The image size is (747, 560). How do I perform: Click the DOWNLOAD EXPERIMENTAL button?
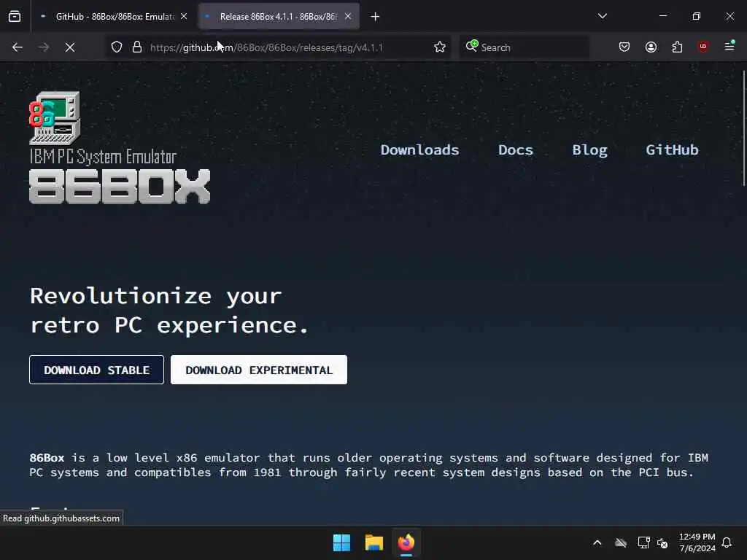coord(259,370)
